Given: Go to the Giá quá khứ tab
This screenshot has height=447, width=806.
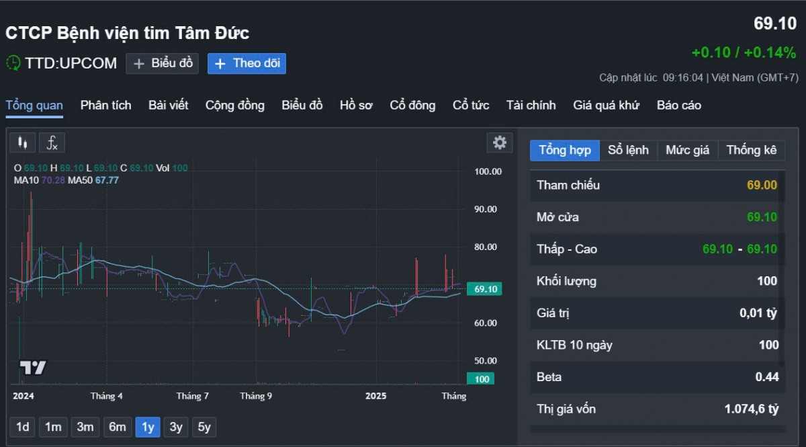Looking at the screenshot, I should tap(606, 105).
